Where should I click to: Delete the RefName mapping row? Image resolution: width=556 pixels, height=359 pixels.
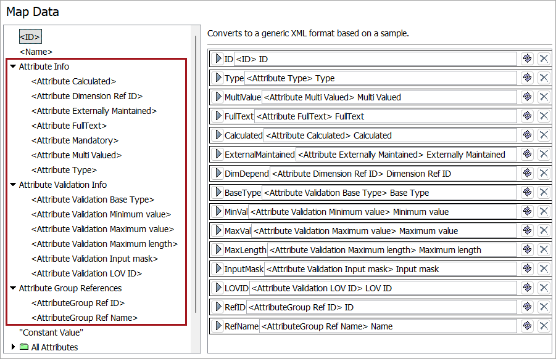[x=544, y=326]
